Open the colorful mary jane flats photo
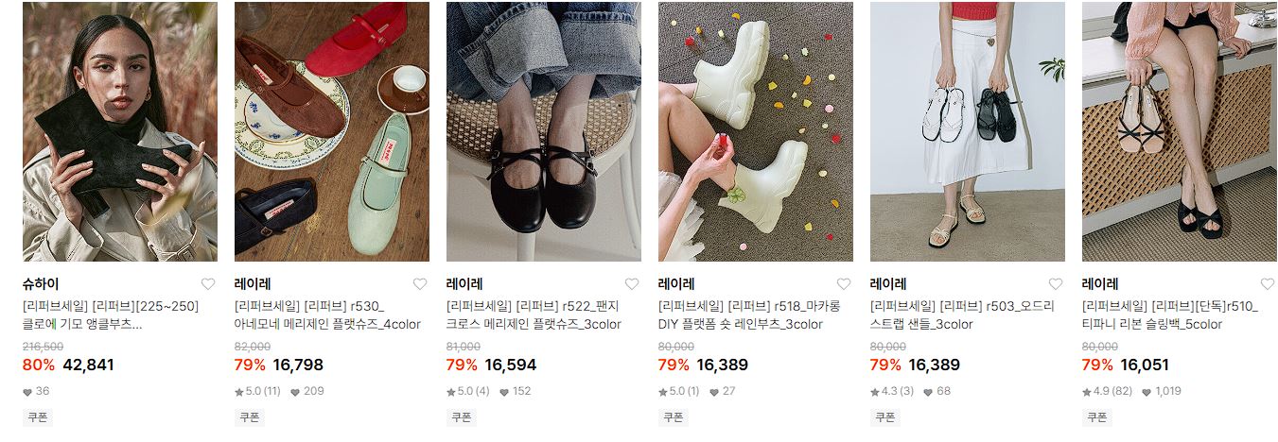The width and height of the screenshot is (1278, 442). click(332, 131)
